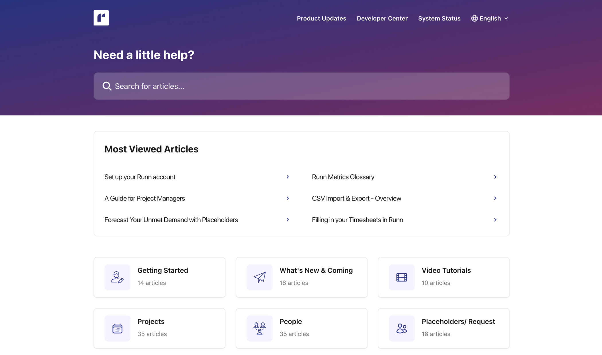
Task: Click the Runn logo in header
Action: [101, 18]
